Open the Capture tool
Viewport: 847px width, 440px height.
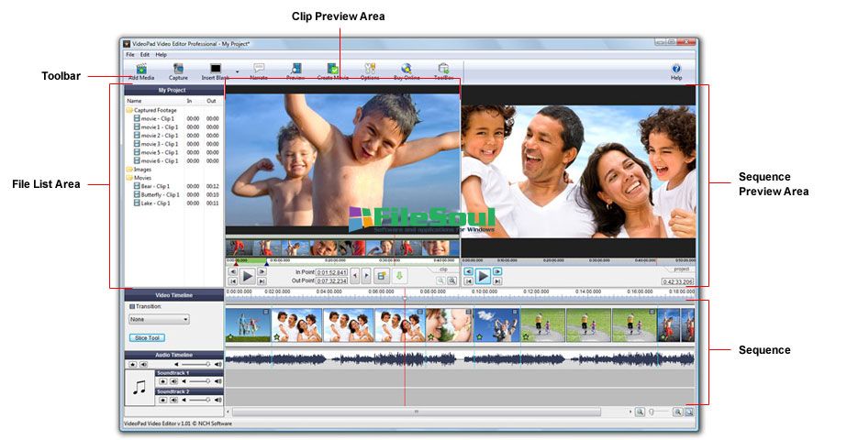[178, 70]
